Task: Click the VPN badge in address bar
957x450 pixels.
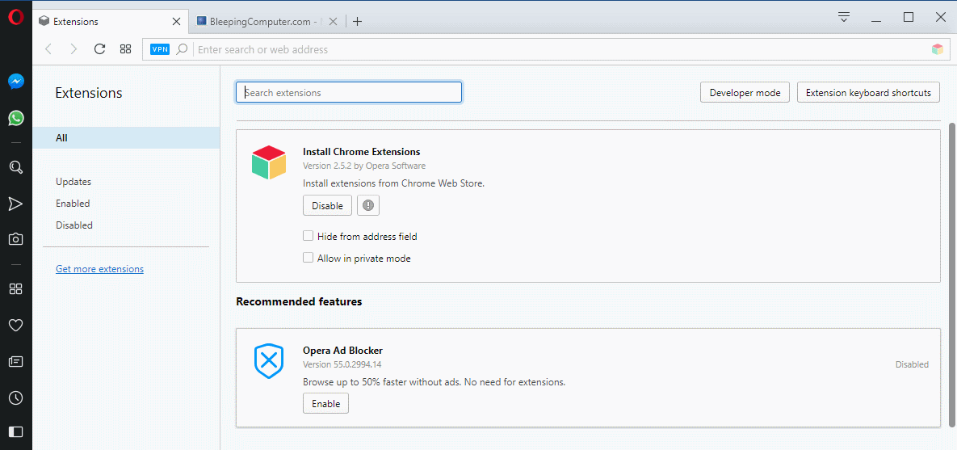Action: pyautogui.click(x=160, y=49)
